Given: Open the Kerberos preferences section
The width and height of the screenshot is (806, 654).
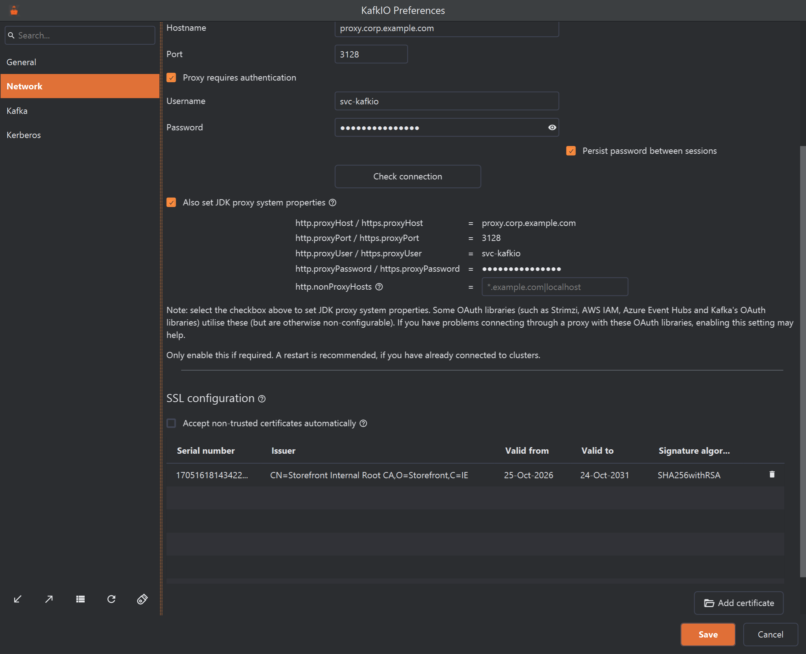Looking at the screenshot, I should tap(80, 135).
